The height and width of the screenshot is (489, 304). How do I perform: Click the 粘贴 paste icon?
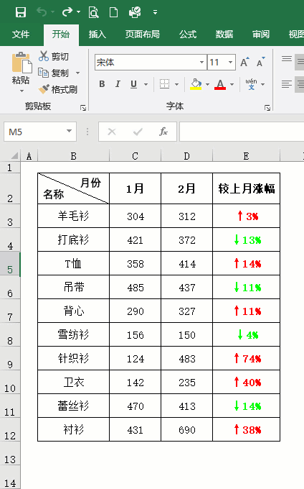(x=22, y=63)
